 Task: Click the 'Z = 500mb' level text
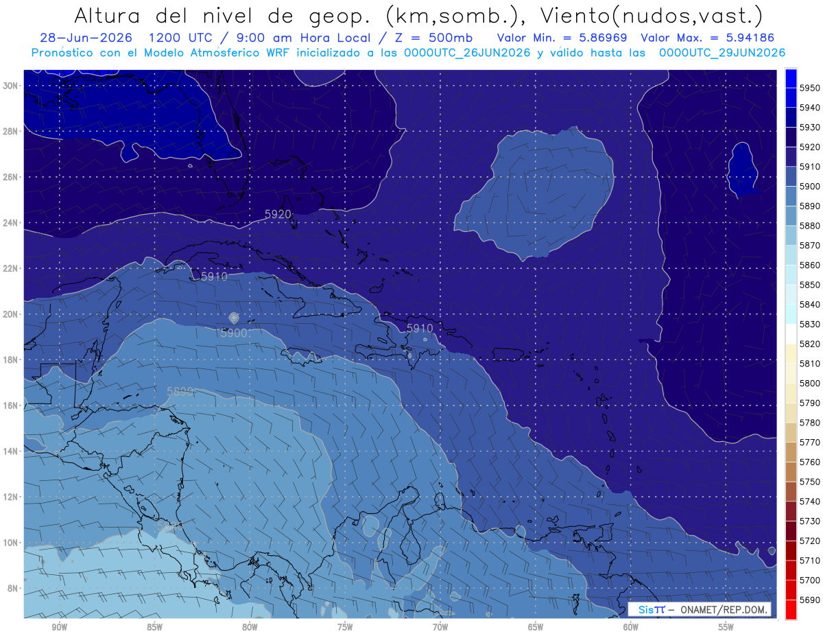coord(433,38)
